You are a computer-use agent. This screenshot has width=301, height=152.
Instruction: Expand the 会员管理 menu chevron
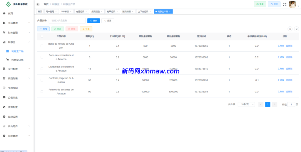[29, 23]
